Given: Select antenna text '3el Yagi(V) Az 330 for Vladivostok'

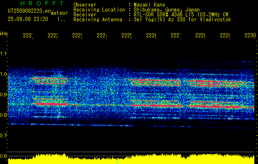Looking at the screenshot, I should point(183,20).
